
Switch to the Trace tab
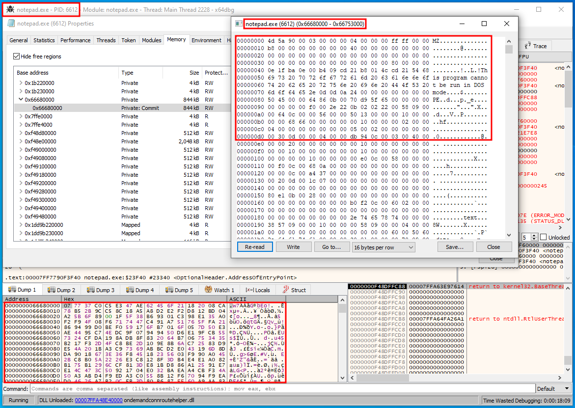536,46
